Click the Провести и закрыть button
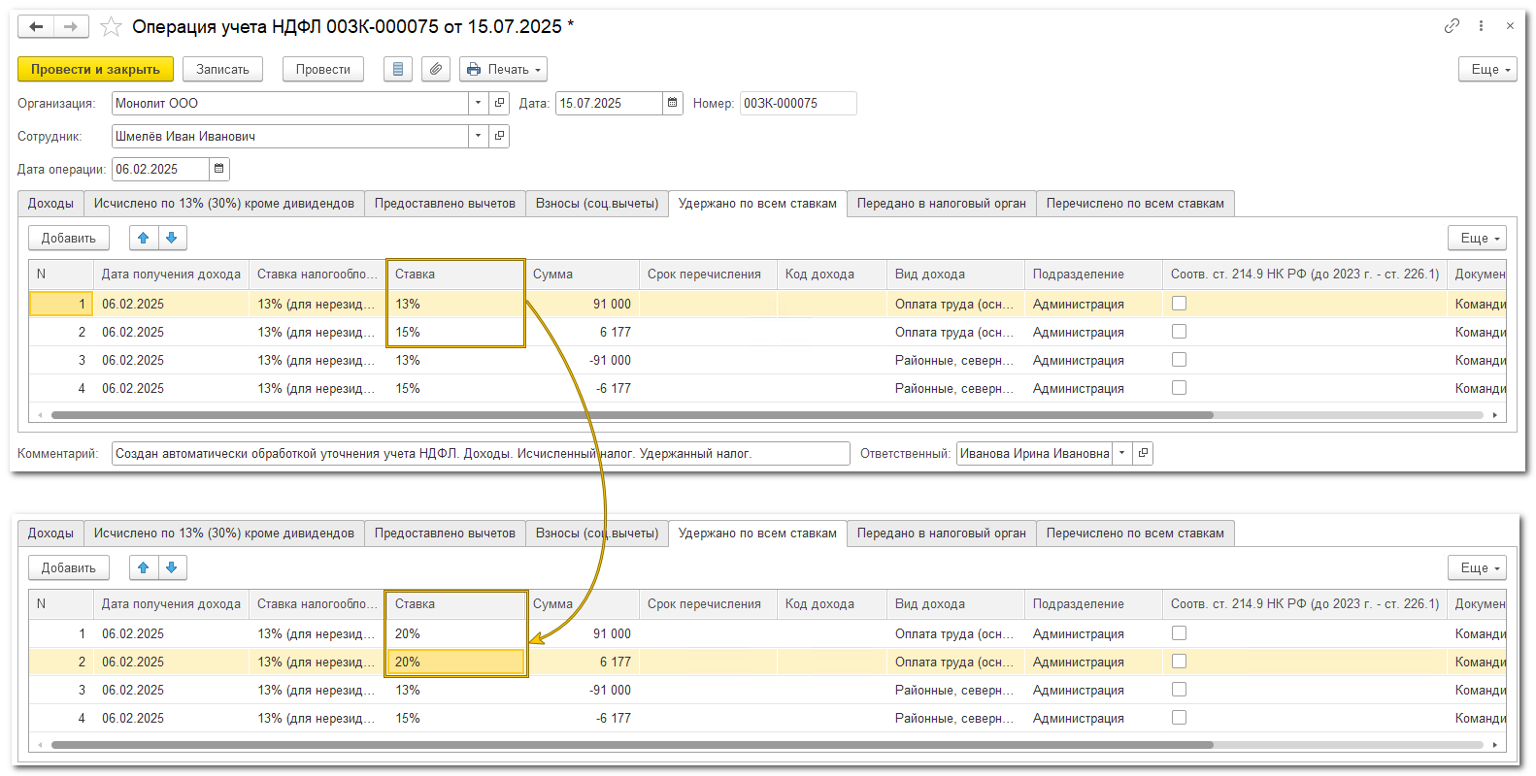Viewport: 1536px width, 776px height. tap(95, 70)
